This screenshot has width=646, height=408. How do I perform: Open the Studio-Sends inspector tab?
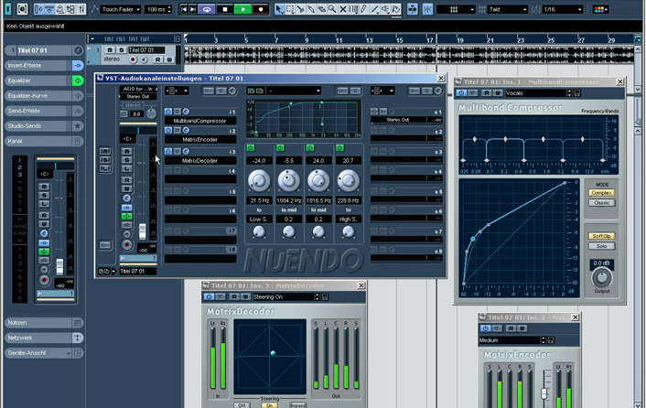pyautogui.click(x=44, y=126)
